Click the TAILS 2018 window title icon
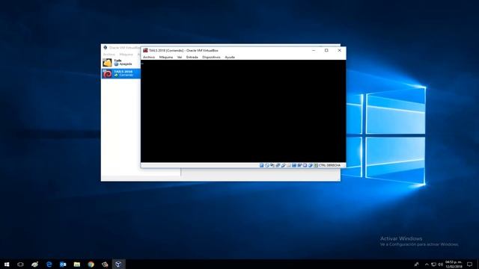 (x=145, y=50)
